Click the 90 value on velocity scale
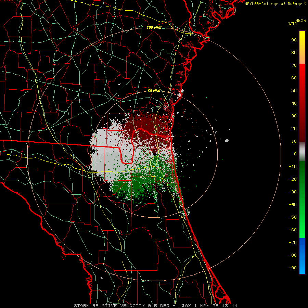The width and height of the screenshot is (308, 308). click(294, 40)
